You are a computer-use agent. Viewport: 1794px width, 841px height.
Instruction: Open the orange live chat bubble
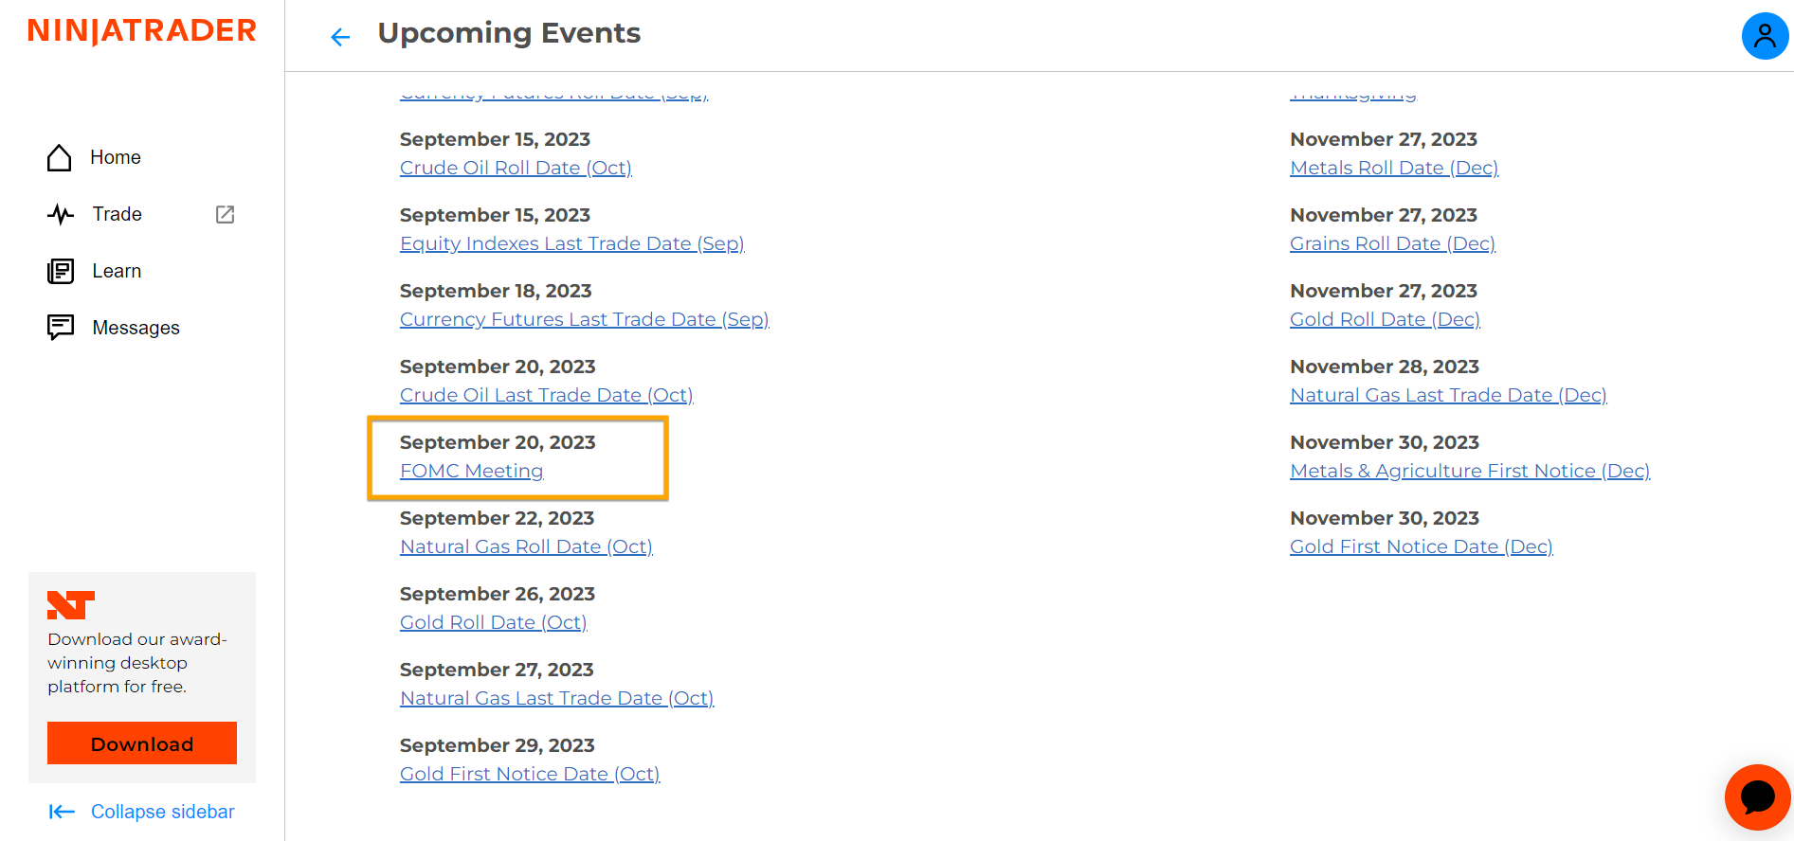1757,797
